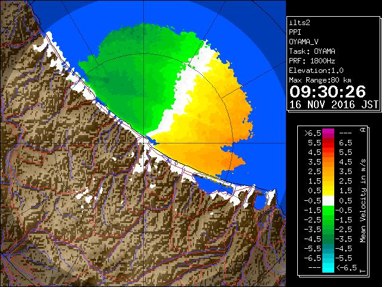Screen dimensions: 382x287
Task: Click the 'T' marker at legend bottom
Action: (x=363, y=271)
